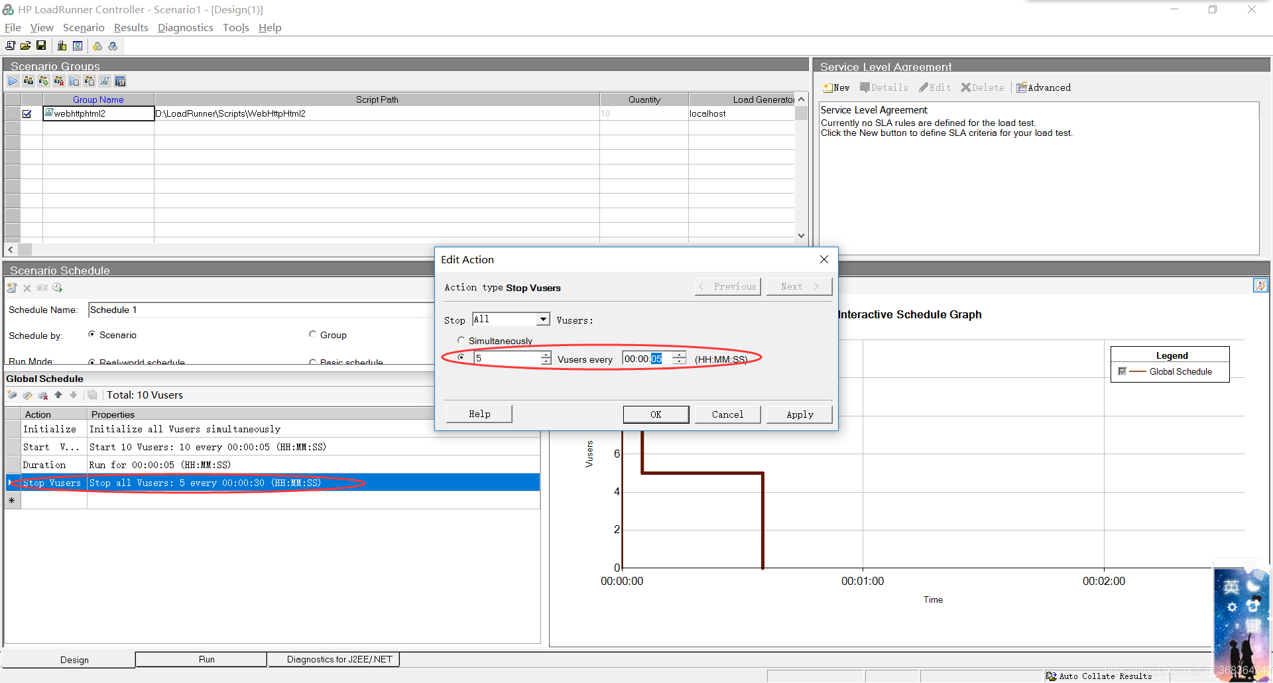Add a group with the green plus icon

44,81
